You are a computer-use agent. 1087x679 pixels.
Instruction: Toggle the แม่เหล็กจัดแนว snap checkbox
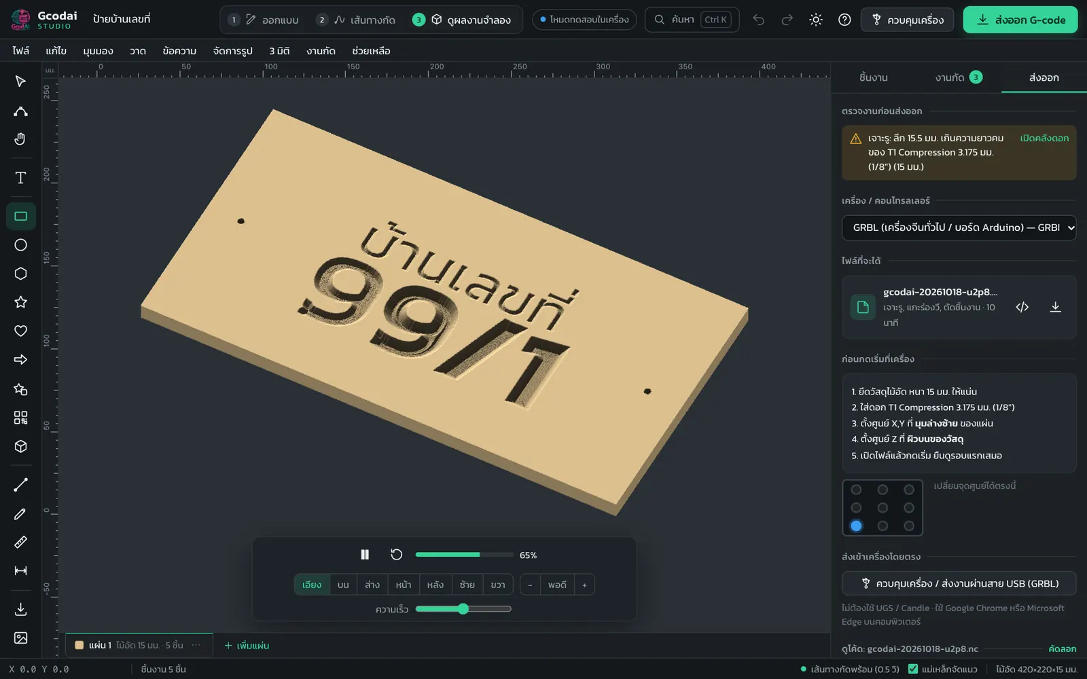[913, 669]
